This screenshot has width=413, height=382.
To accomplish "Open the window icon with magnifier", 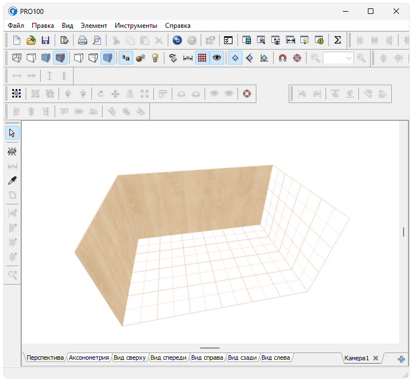I will click(261, 40).
